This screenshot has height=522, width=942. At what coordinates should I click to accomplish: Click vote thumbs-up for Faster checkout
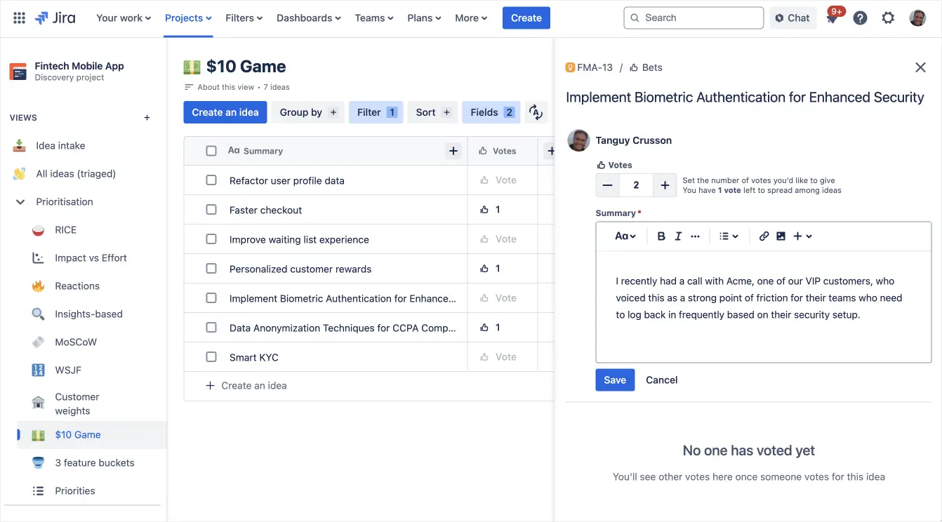point(484,210)
